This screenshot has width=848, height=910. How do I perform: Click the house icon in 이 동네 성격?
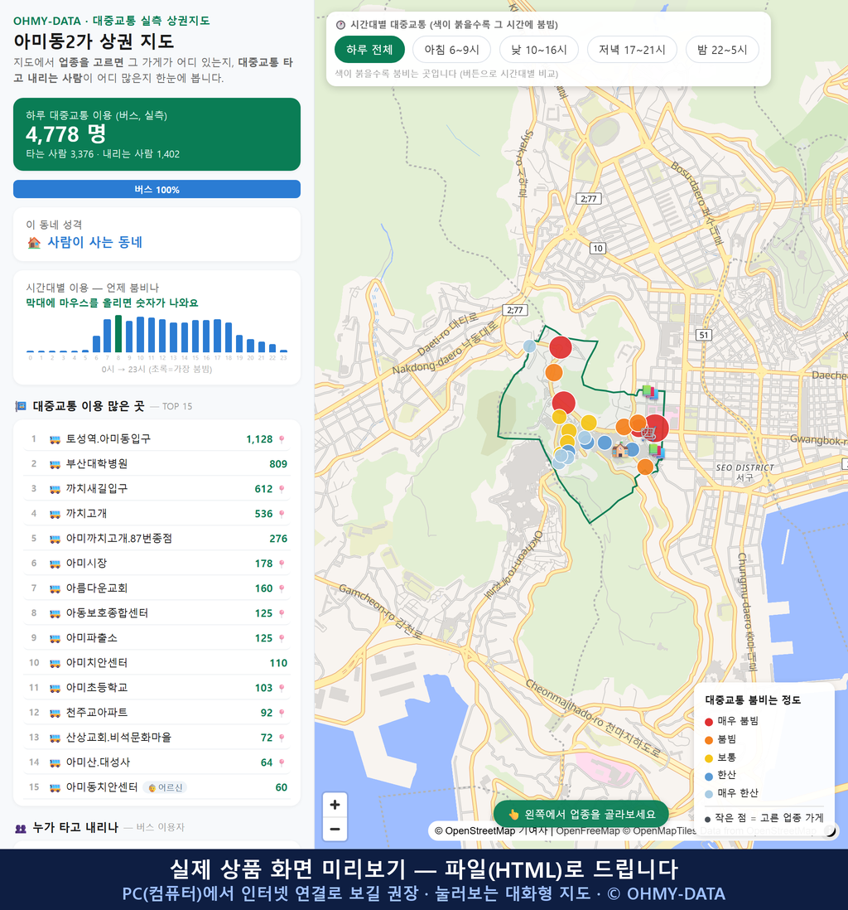click(34, 243)
